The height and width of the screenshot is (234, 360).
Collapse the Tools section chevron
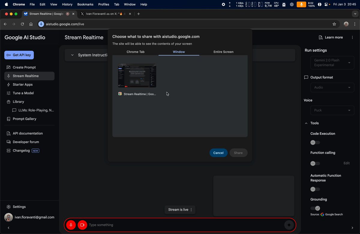pos(306,123)
